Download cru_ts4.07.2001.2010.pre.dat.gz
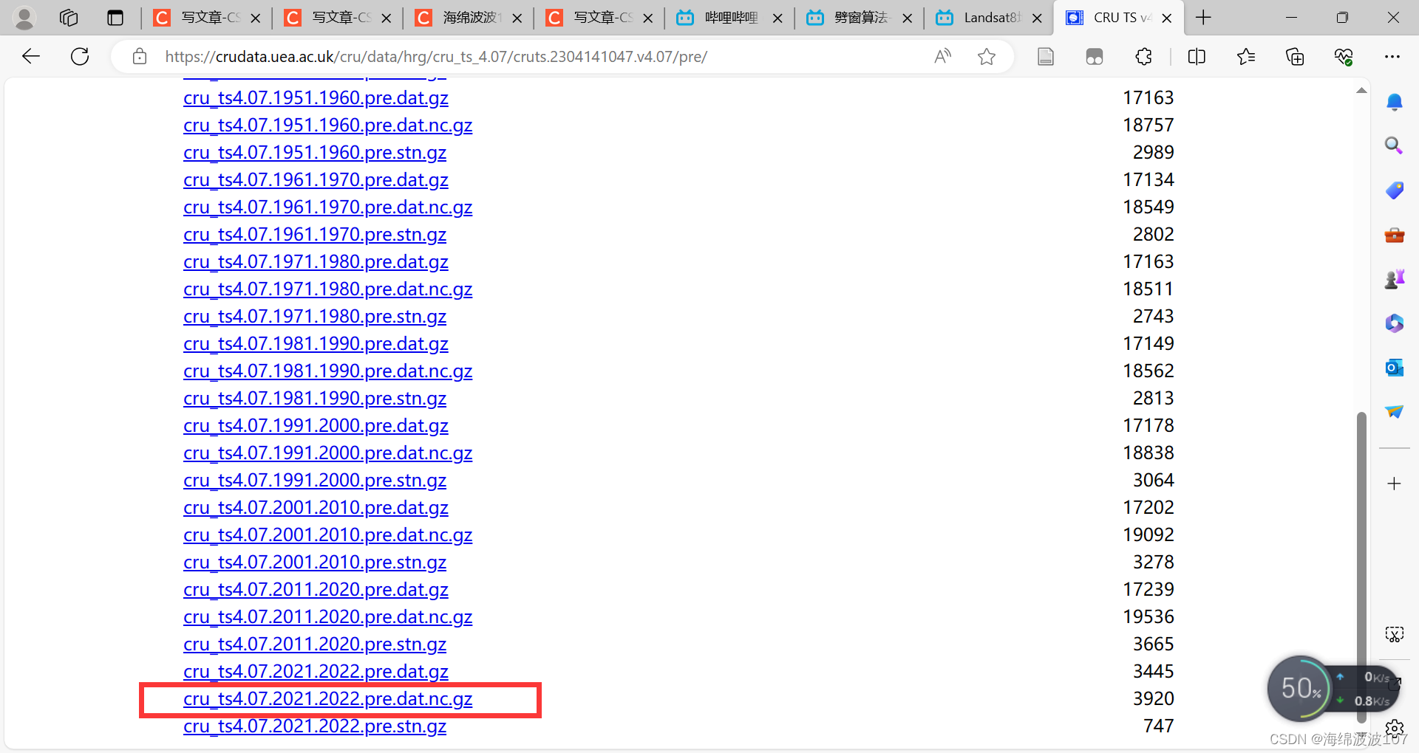The width and height of the screenshot is (1419, 753). (x=316, y=508)
